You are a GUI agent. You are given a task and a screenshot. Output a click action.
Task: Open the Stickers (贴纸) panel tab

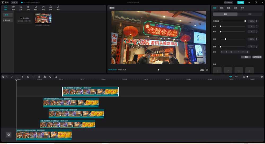[28, 8]
